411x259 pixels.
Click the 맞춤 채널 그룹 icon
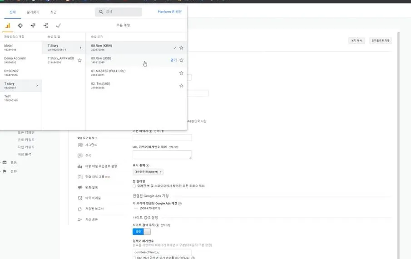(80, 177)
